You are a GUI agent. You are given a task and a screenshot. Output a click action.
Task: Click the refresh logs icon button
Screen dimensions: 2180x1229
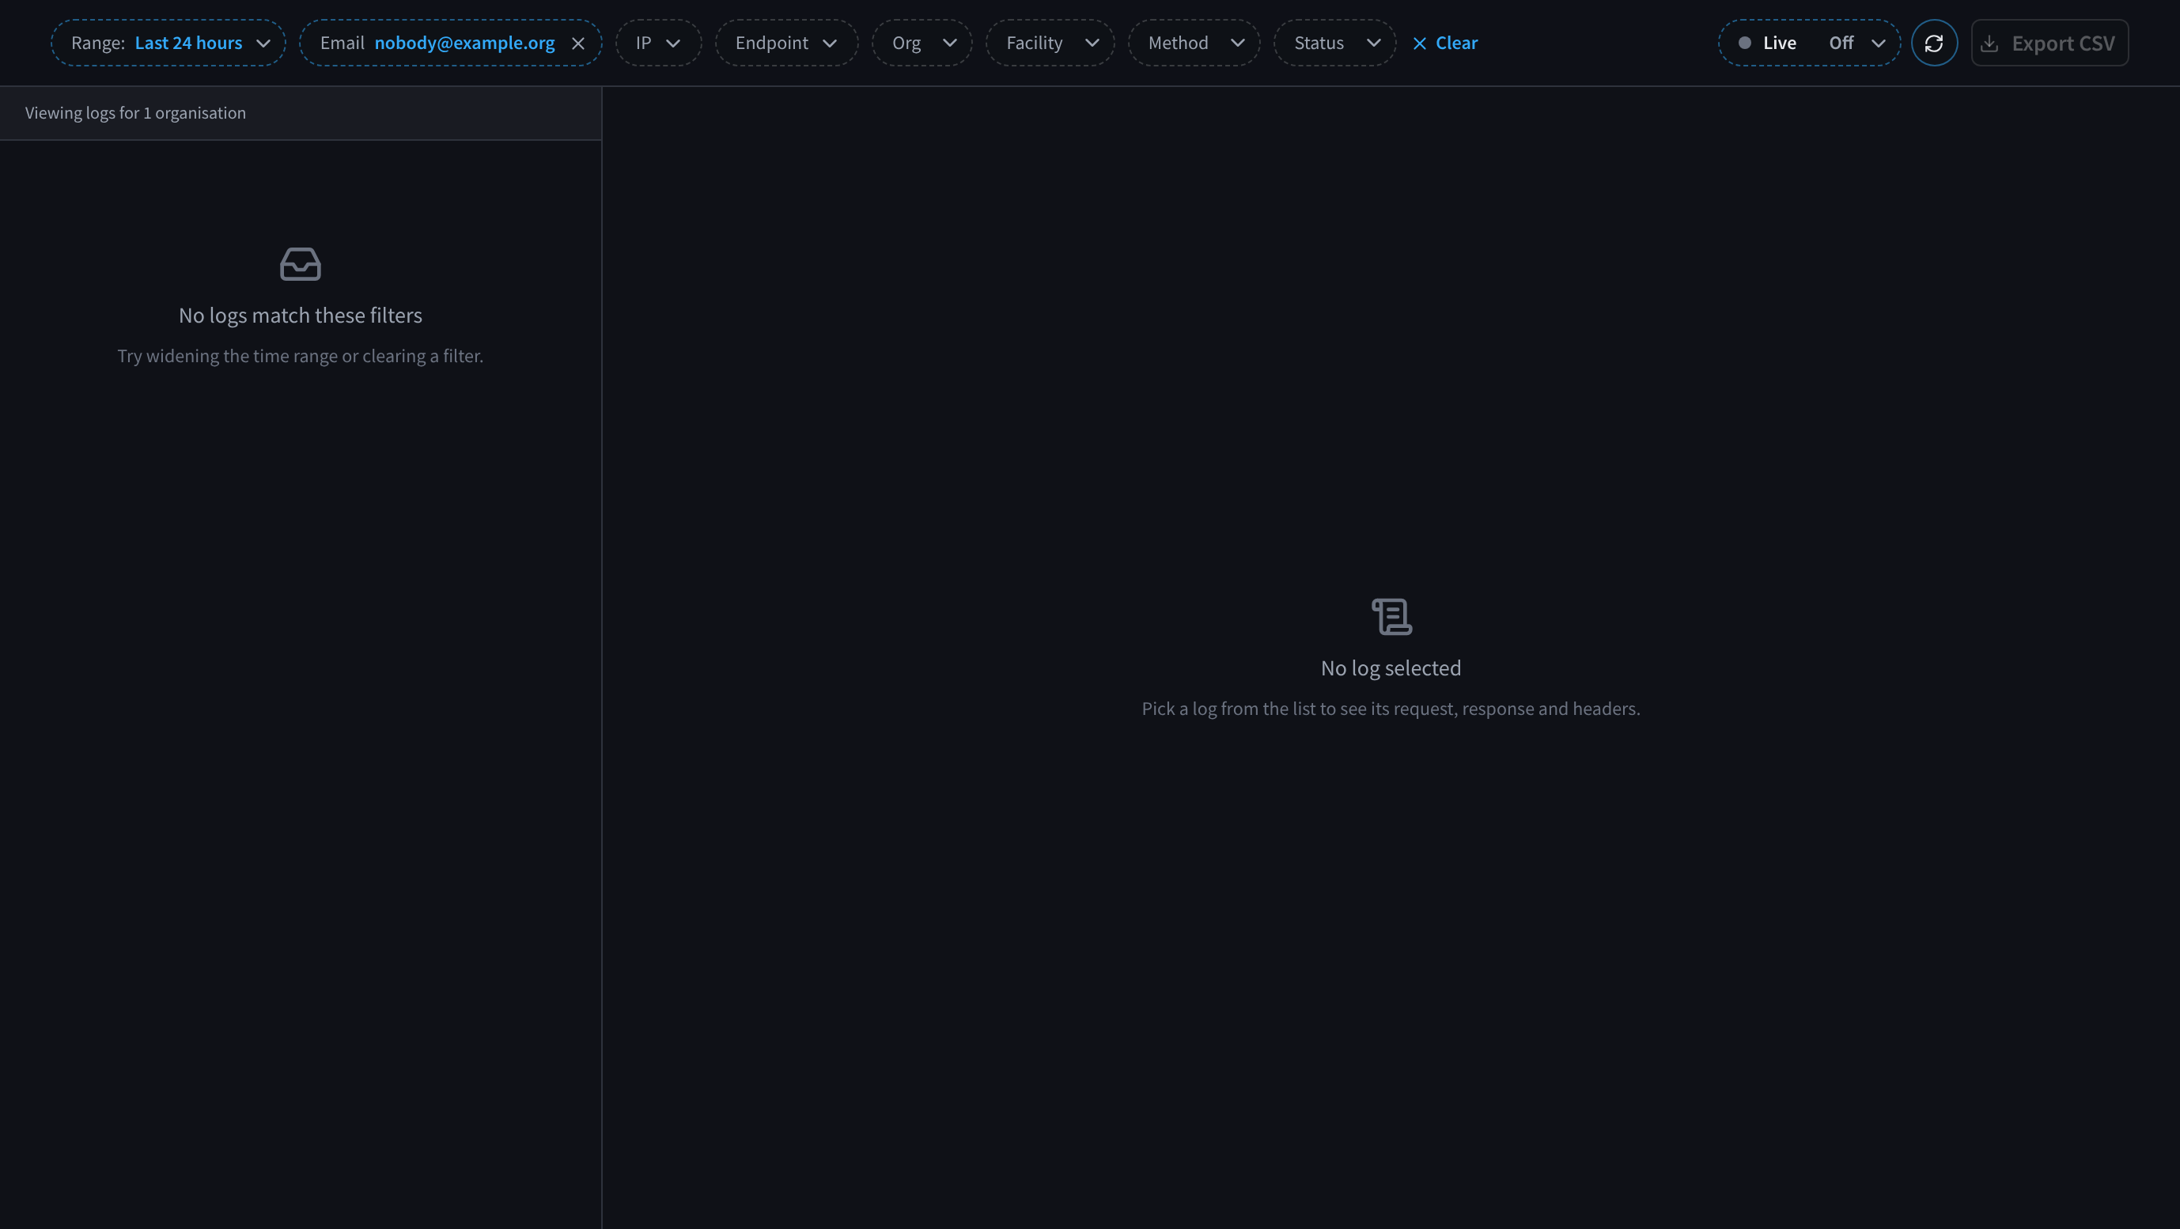tap(1934, 43)
